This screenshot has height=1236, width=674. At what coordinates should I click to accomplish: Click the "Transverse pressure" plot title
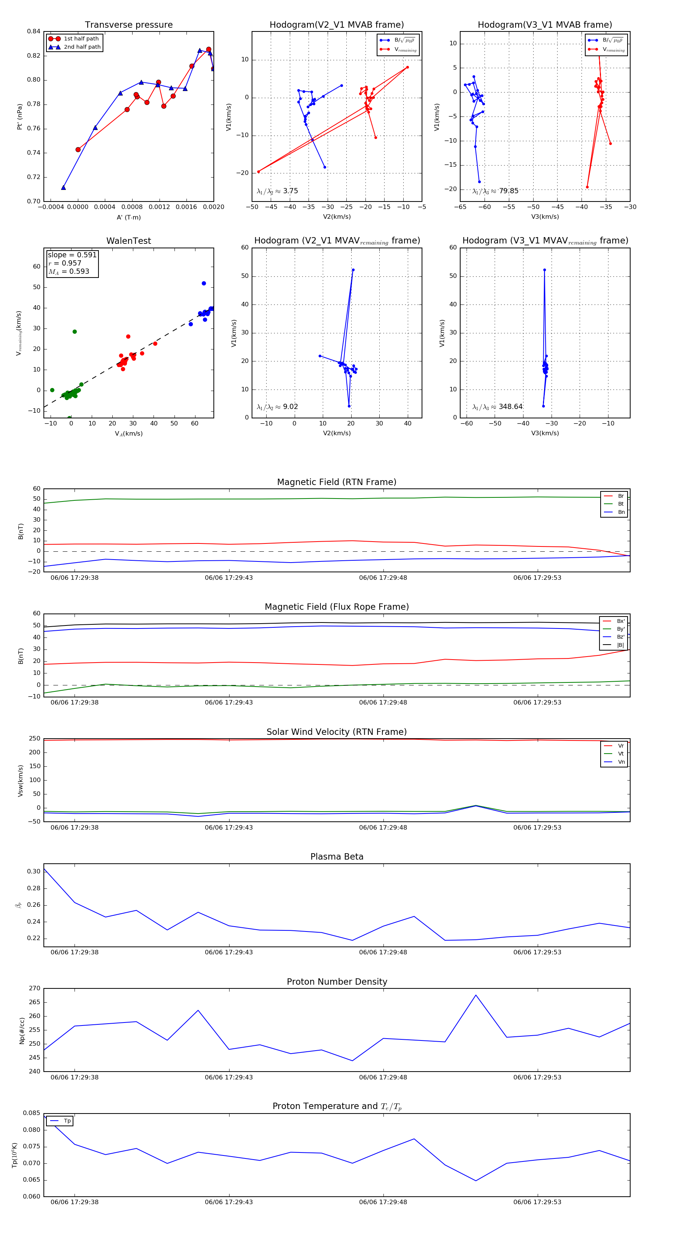pyautogui.click(x=128, y=25)
